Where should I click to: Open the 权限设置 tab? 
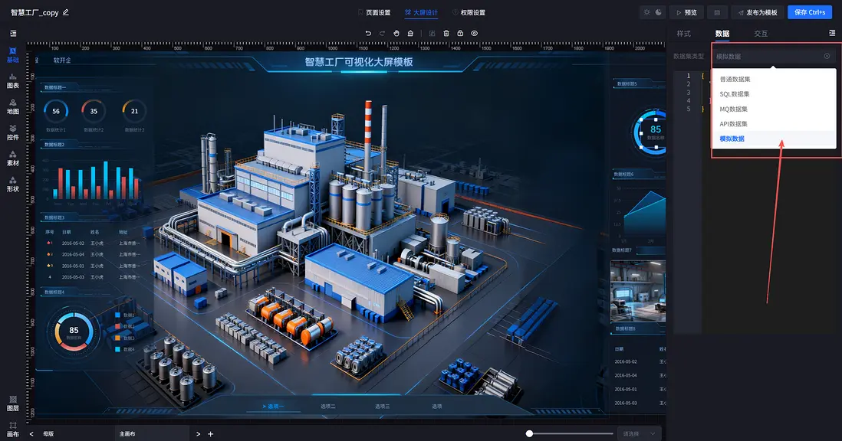(469, 12)
